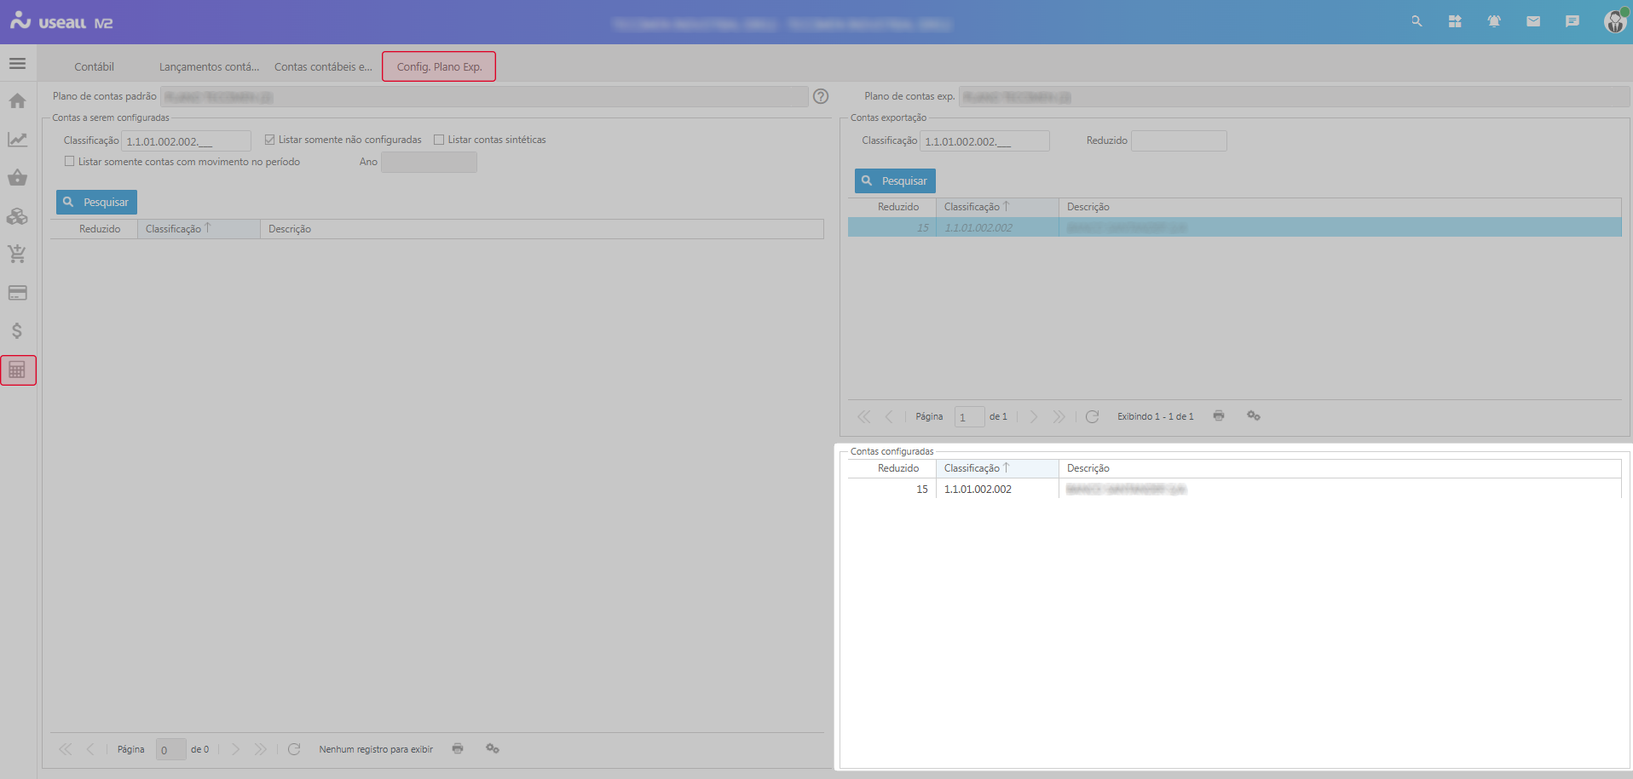Viewport: 1633px width, 779px height.
Task: Click Pesquisar in Contas a serem configuradas
Action: click(x=96, y=203)
